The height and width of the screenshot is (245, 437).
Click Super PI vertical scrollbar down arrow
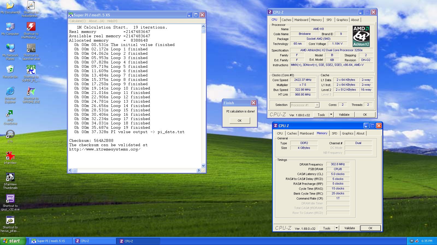(x=203, y=166)
